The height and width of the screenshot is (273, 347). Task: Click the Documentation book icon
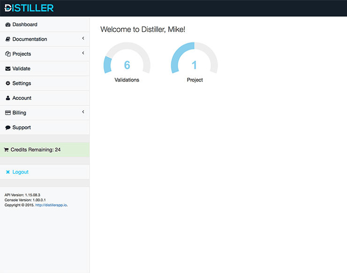pos(8,39)
